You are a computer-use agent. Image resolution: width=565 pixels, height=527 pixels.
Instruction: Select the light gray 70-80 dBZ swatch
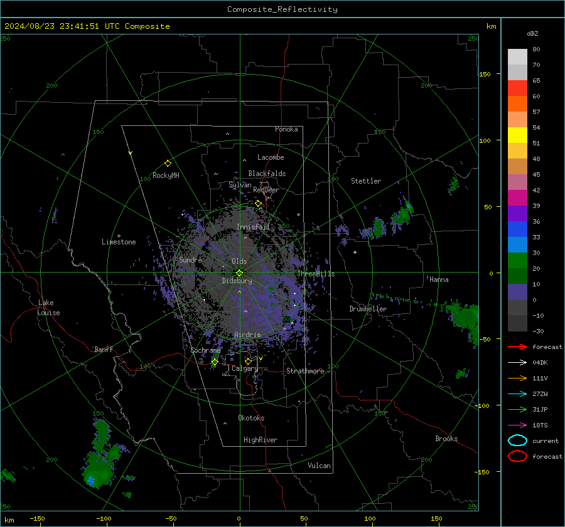click(x=517, y=57)
